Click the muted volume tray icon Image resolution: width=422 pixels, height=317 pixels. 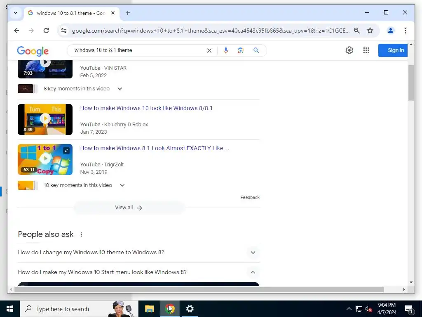(369, 309)
